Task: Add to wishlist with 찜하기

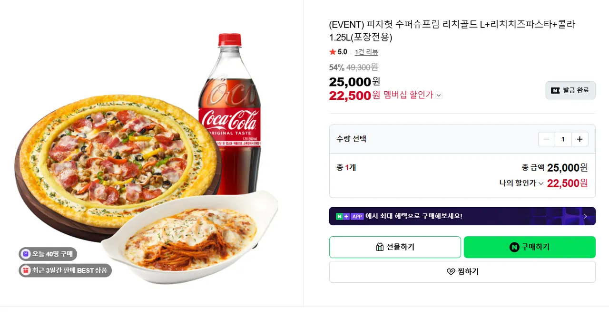Action: point(462,272)
